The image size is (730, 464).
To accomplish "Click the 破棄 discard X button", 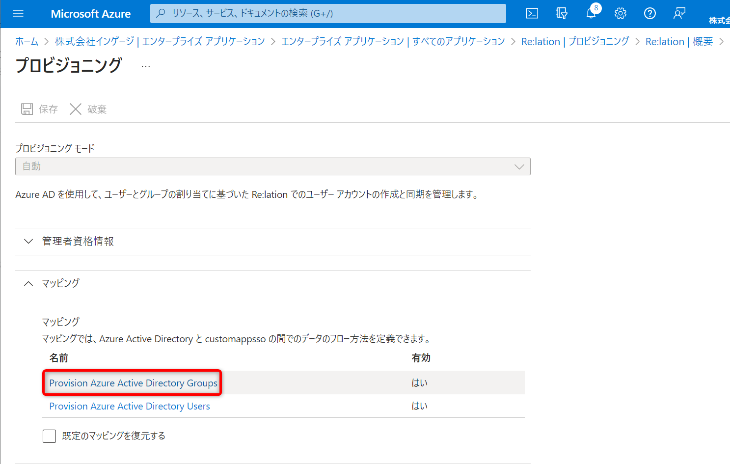I will 76,109.
